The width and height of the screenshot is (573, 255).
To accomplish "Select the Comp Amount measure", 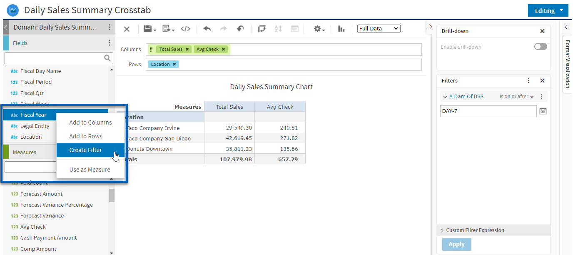I will click(38, 249).
